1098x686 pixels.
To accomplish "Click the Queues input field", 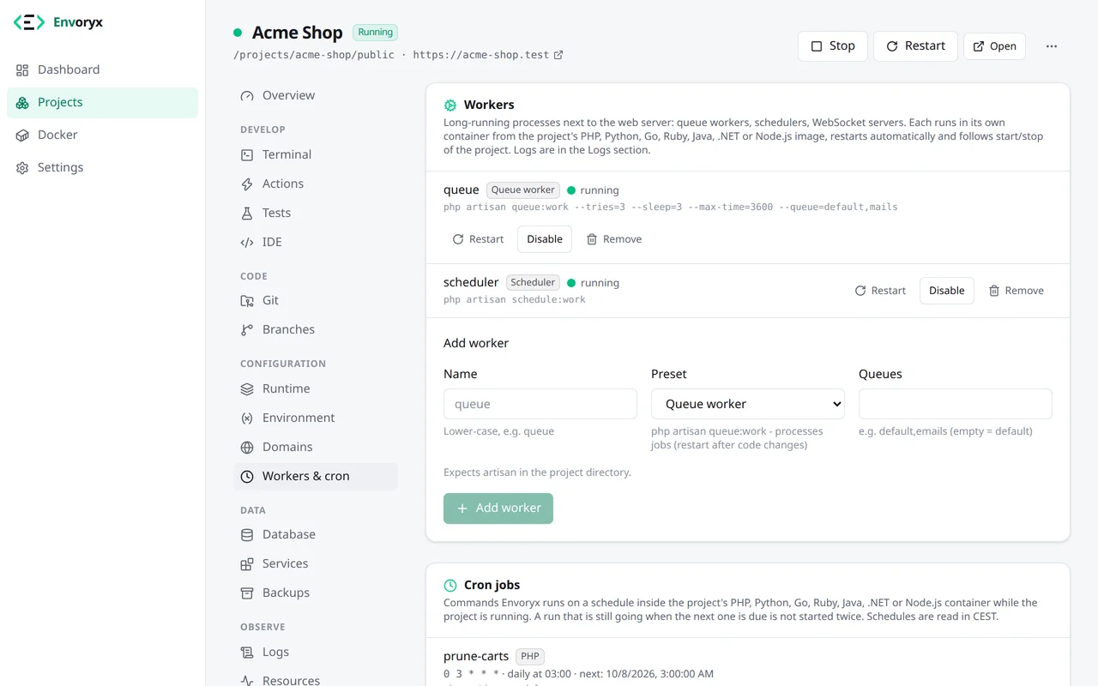I will pos(956,404).
